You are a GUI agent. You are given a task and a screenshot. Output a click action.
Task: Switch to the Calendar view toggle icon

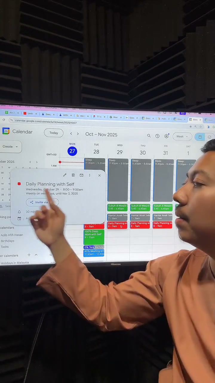tap(200, 137)
